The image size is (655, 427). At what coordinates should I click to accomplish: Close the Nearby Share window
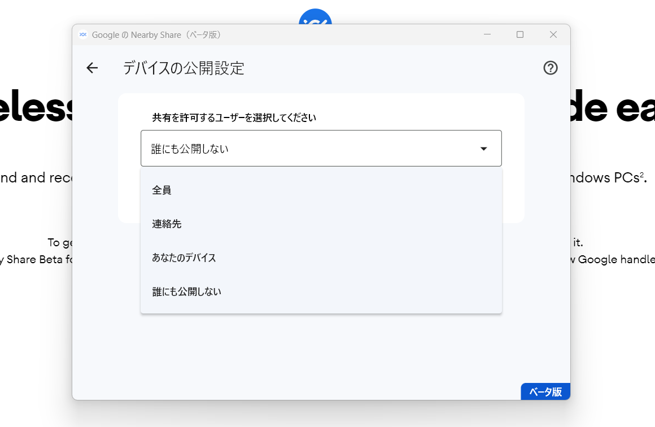(x=552, y=34)
